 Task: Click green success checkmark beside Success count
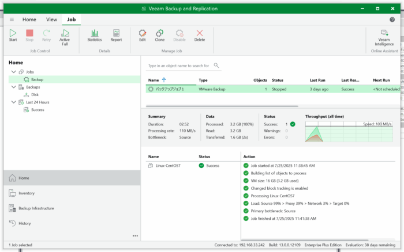293,124
